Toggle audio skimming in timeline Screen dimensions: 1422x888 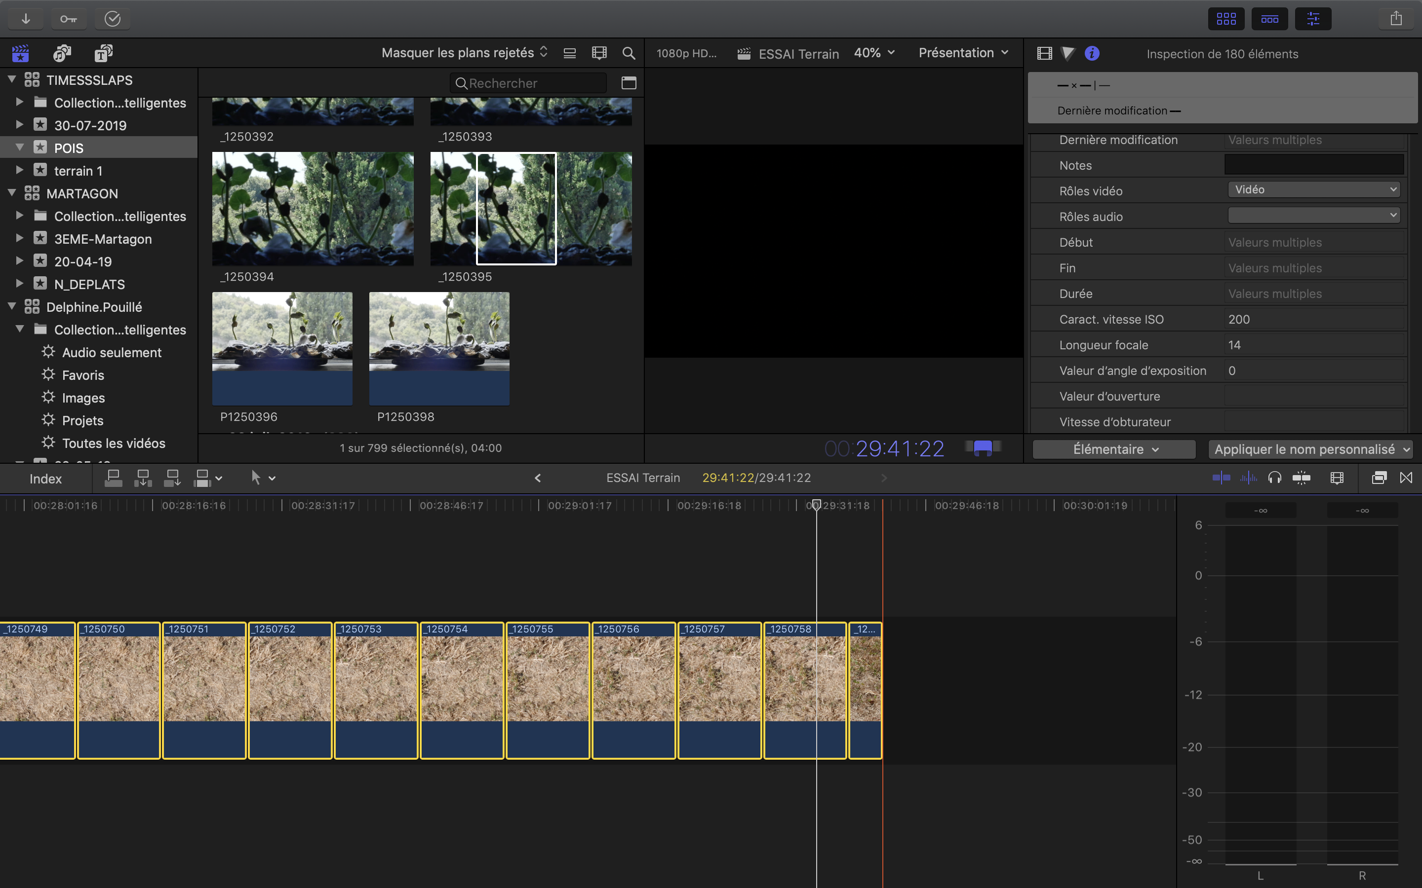tap(1248, 478)
